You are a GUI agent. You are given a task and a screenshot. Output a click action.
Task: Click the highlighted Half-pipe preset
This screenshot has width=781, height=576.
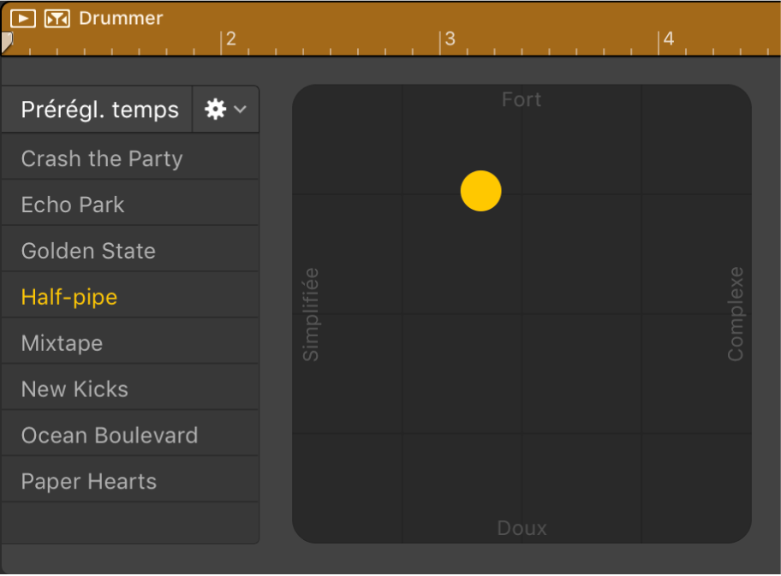pos(69,298)
